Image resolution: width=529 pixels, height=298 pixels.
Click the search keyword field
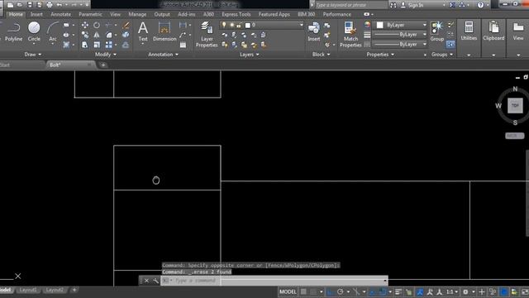[350, 5]
